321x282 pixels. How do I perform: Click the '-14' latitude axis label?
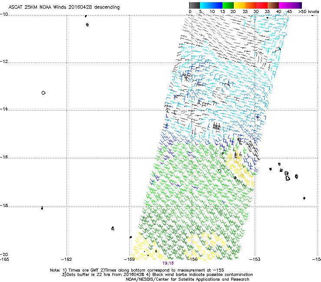[x=4, y=109]
